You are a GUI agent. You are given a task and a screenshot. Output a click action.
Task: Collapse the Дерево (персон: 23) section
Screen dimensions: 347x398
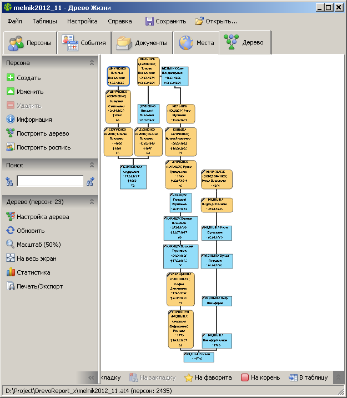90,202
